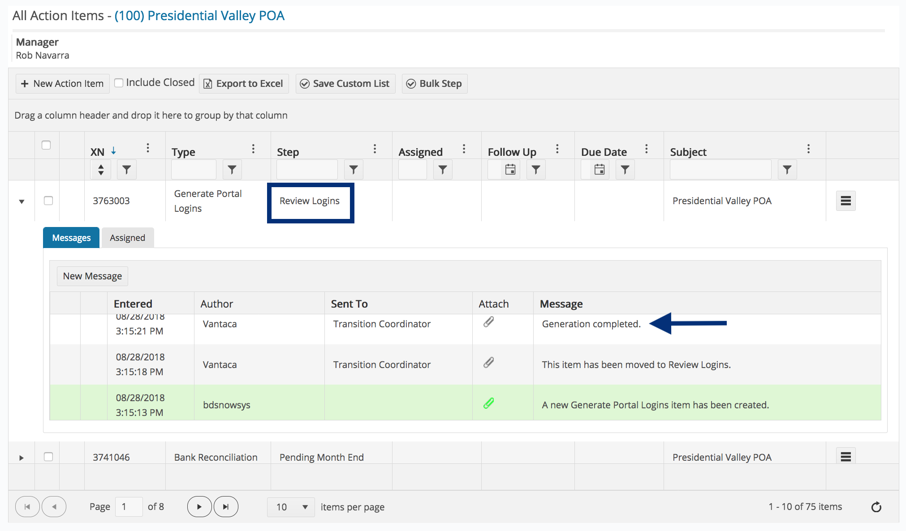Click green paperclip attachment in bdsnowsys row

click(x=488, y=403)
